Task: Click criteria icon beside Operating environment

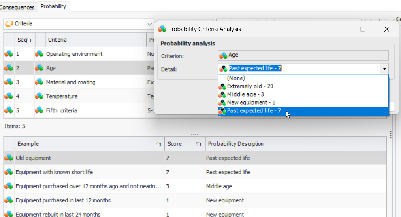Action: click(x=39, y=54)
